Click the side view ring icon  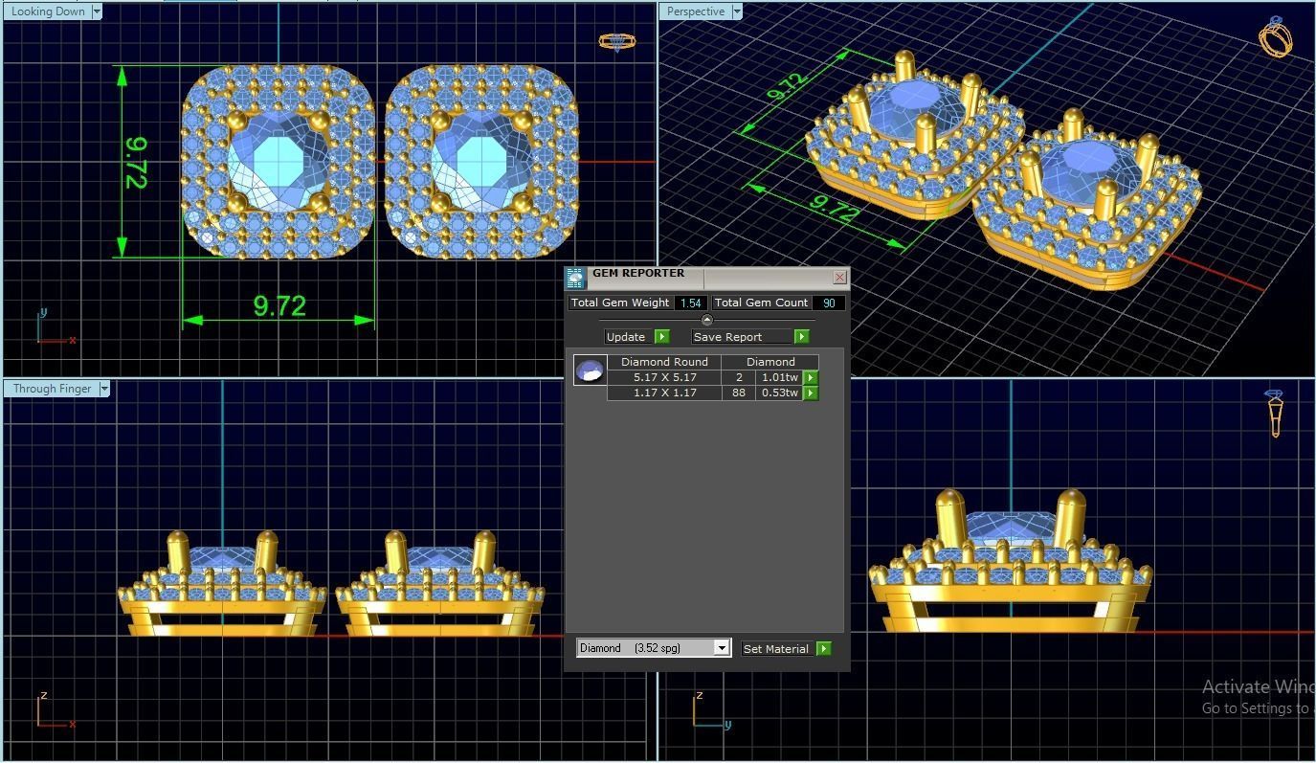(x=1275, y=414)
